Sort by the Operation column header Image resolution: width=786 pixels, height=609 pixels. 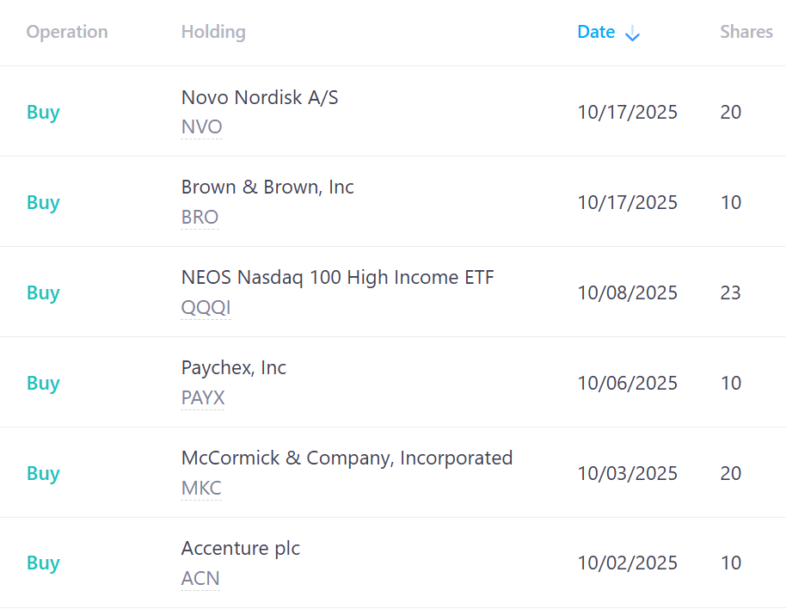tap(67, 32)
